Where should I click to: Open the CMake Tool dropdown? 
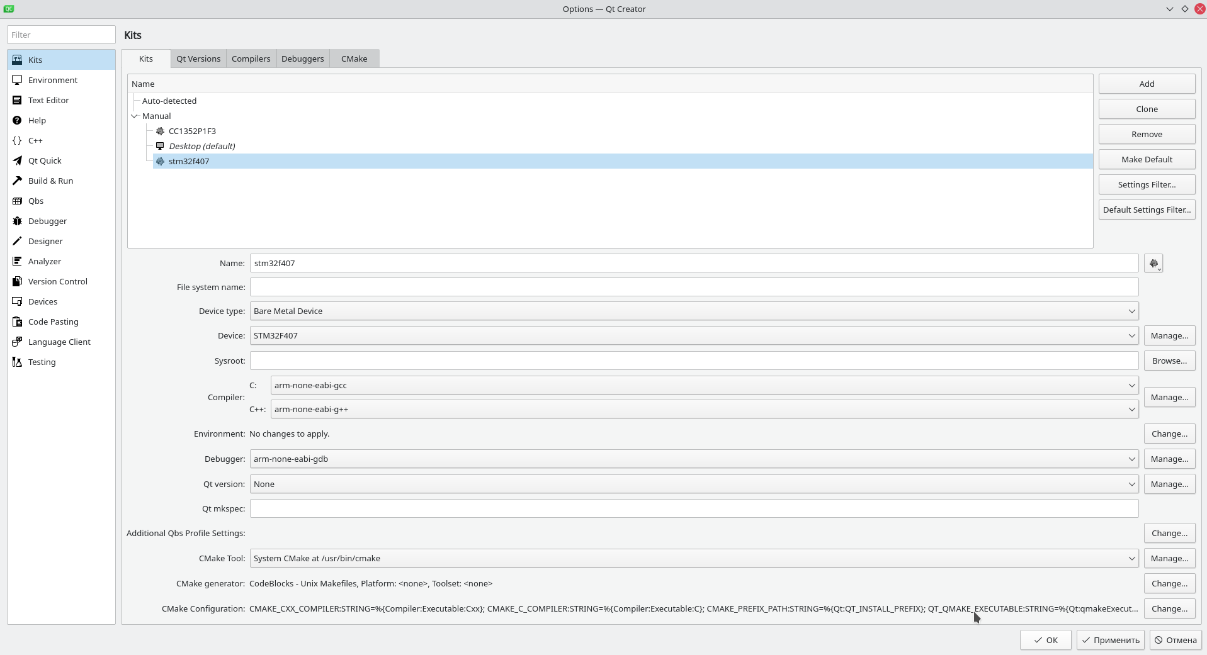point(694,558)
